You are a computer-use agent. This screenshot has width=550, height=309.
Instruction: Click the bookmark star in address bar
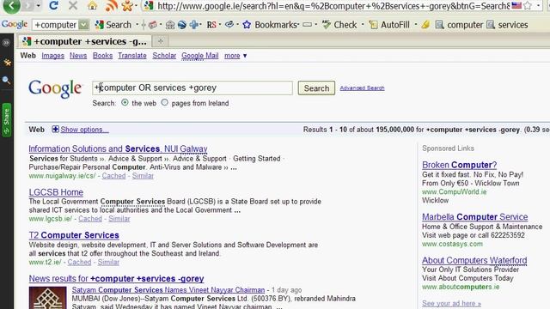(x=528, y=6)
